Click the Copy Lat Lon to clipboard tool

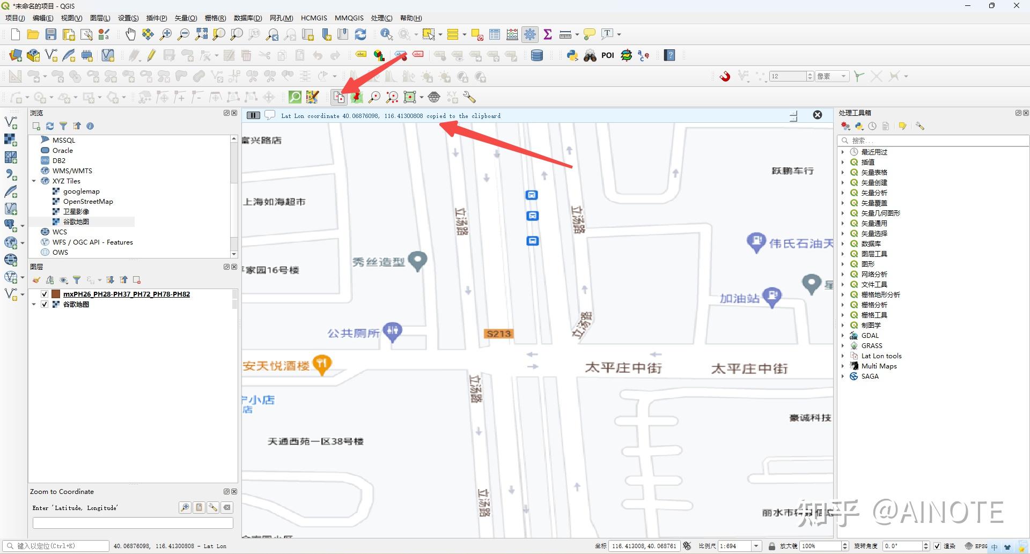[x=339, y=97]
